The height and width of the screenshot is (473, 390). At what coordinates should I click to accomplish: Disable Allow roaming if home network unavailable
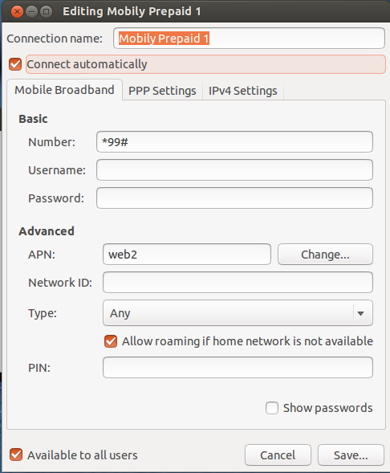click(x=111, y=341)
